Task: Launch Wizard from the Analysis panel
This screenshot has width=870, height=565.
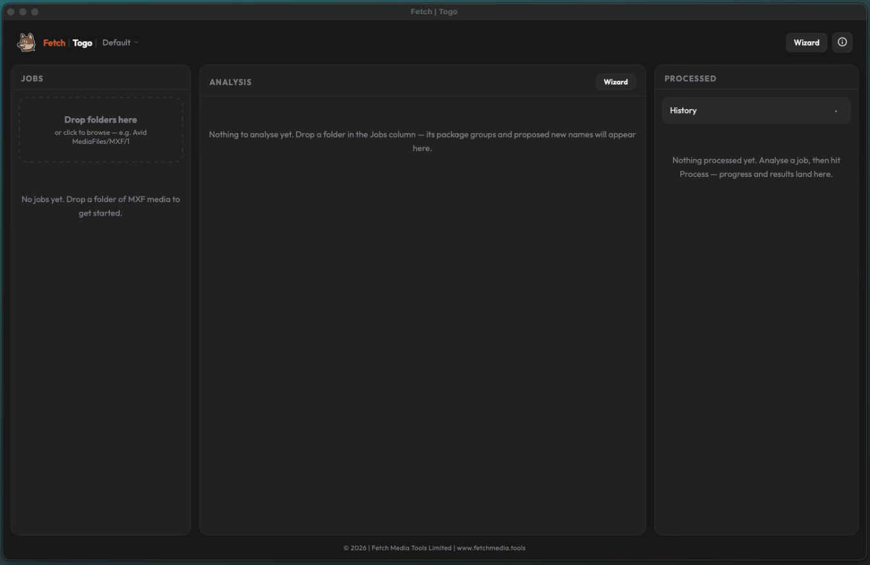Action: point(616,82)
